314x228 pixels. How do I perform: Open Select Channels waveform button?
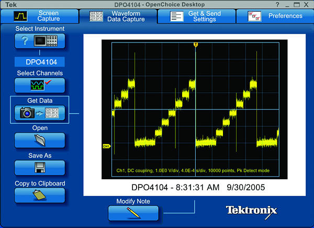(x=40, y=85)
